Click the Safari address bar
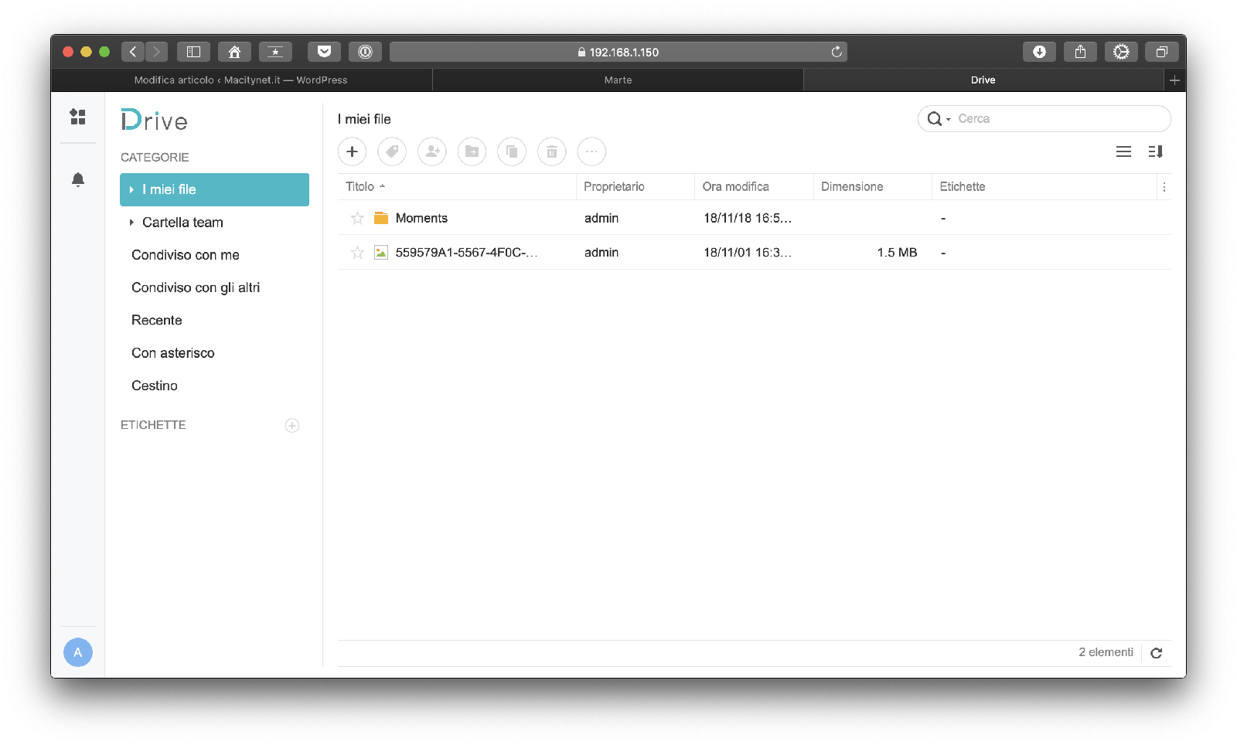The image size is (1237, 745). [x=618, y=52]
